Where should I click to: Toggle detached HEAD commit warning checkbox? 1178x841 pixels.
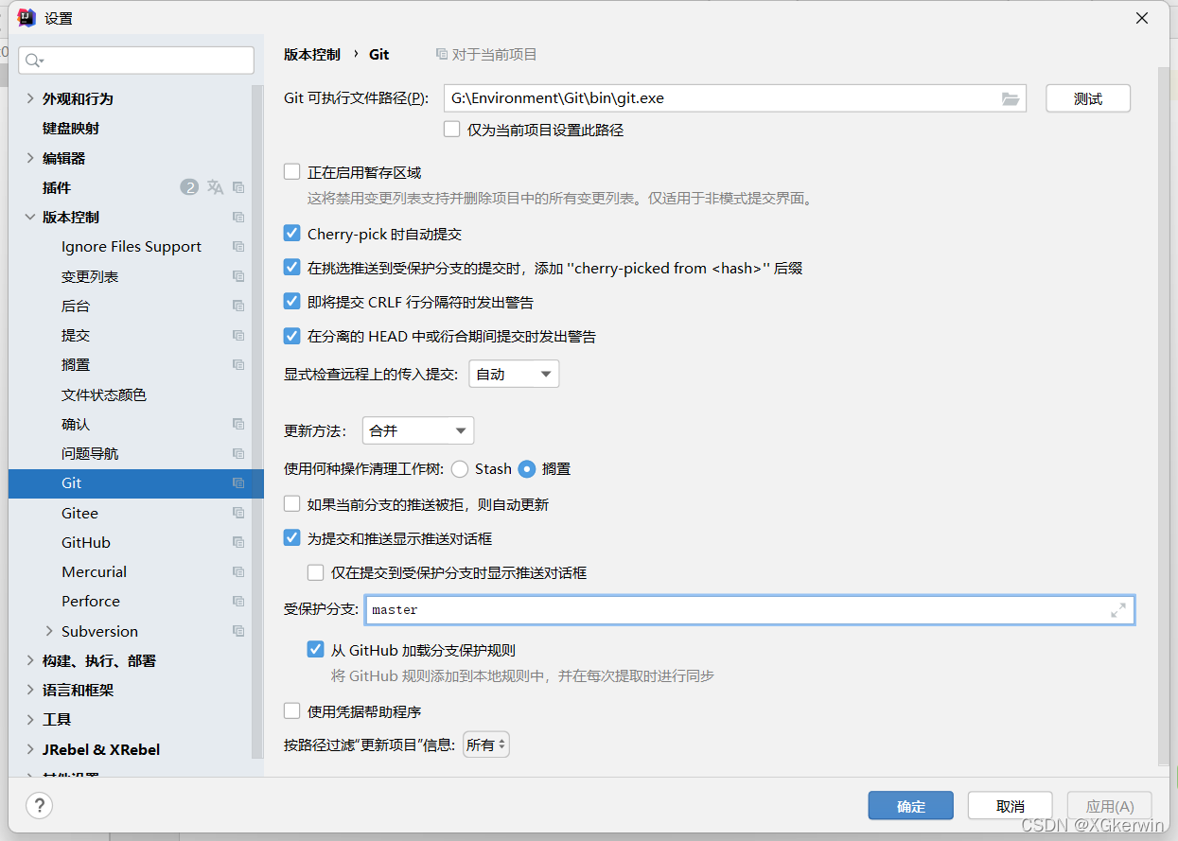[292, 336]
